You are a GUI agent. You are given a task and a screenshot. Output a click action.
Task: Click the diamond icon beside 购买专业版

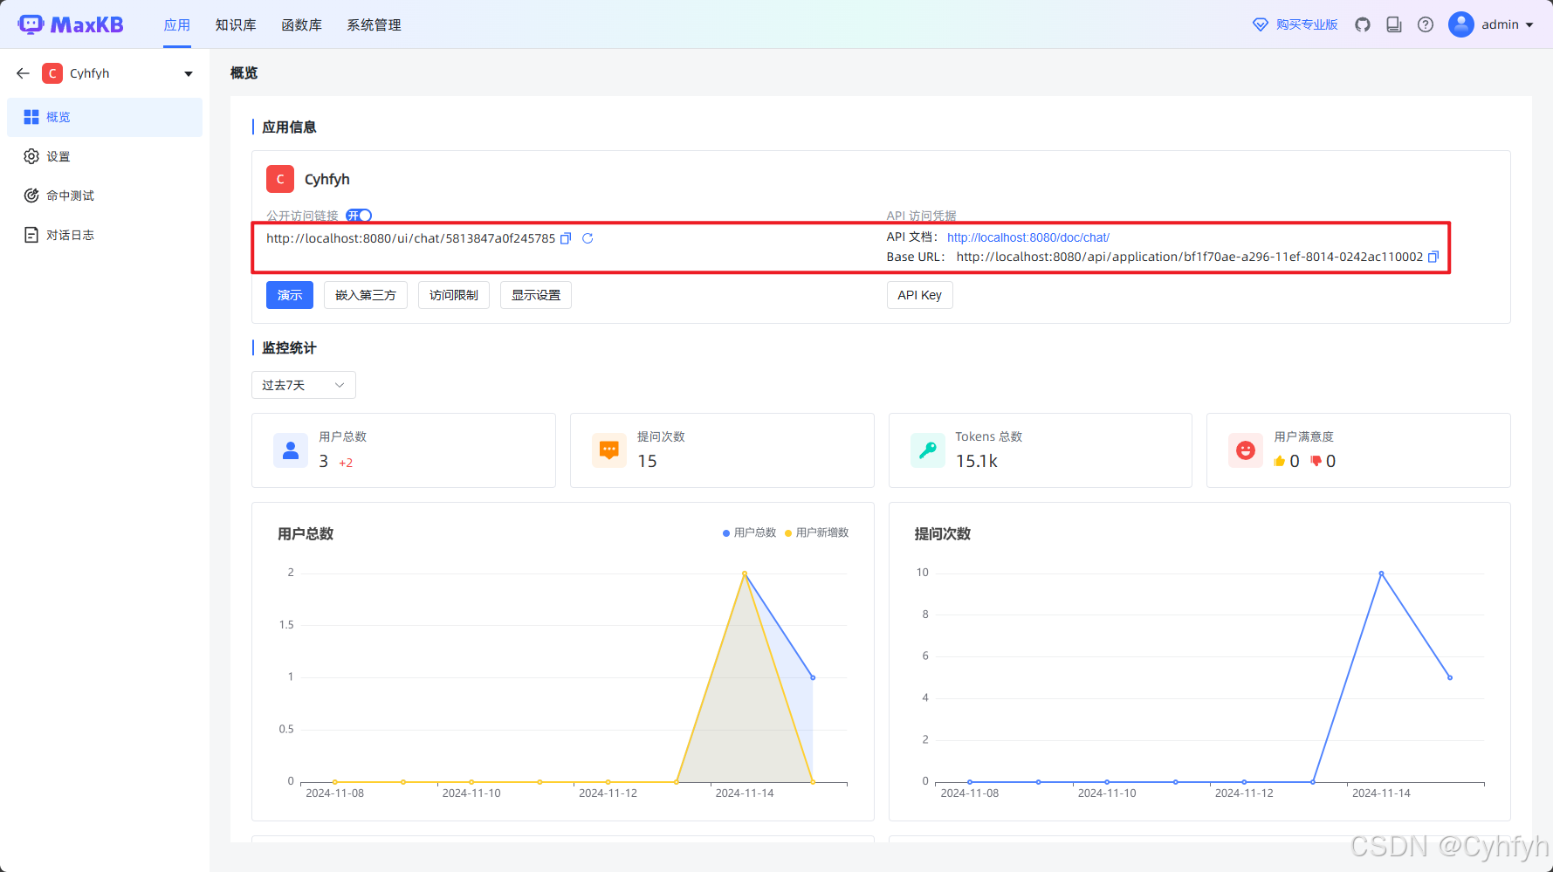[x=1261, y=24]
